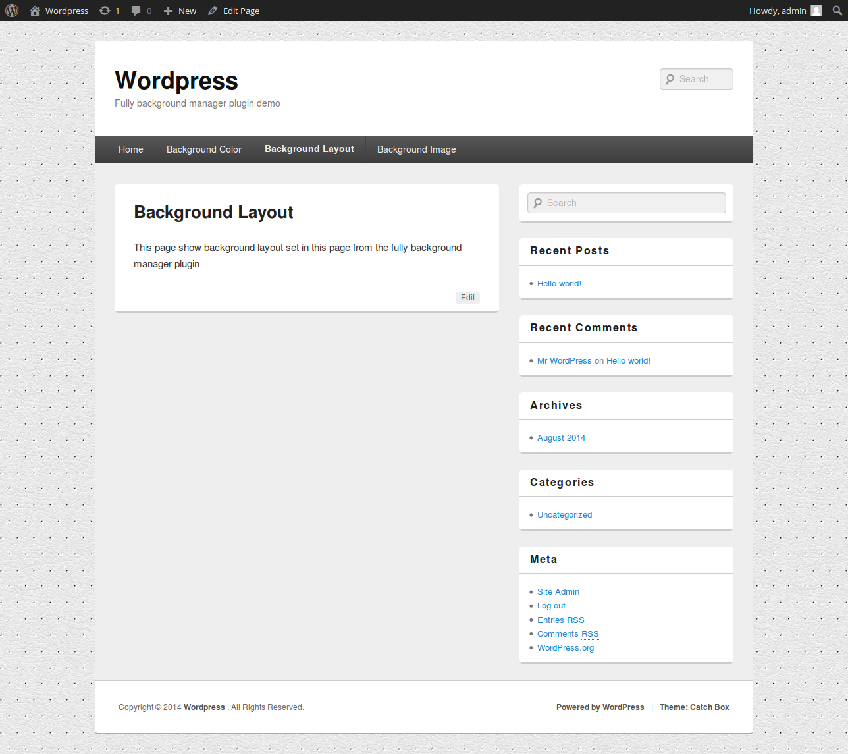Screen dimensions: 848x754
Task: Focus the sidebar Search field
Action: [x=627, y=203]
